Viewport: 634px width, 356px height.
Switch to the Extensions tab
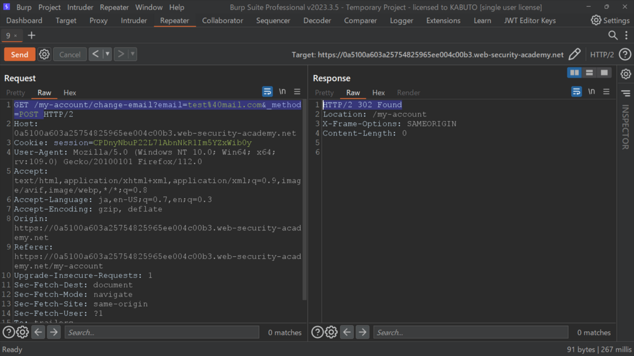click(443, 21)
